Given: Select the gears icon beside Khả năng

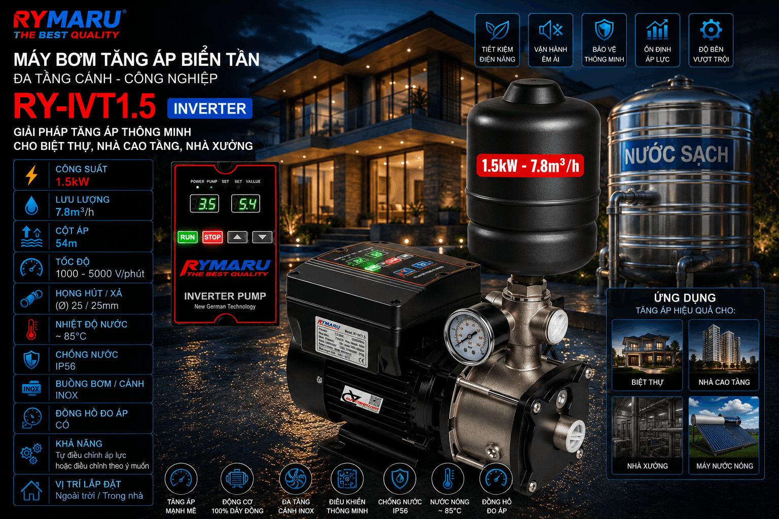Looking at the screenshot, I should click(31, 454).
